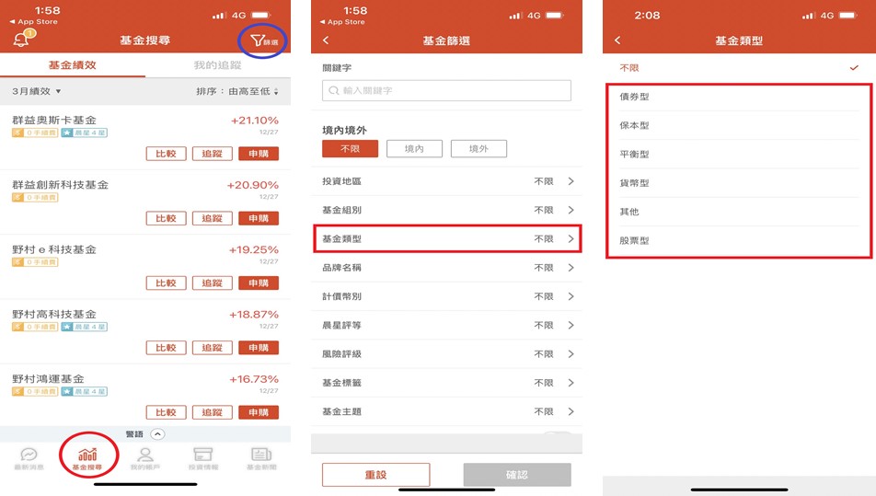876x496 pixels.
Task: Open 我的帳戶 person icon
Action: click(x=145, y=458)
